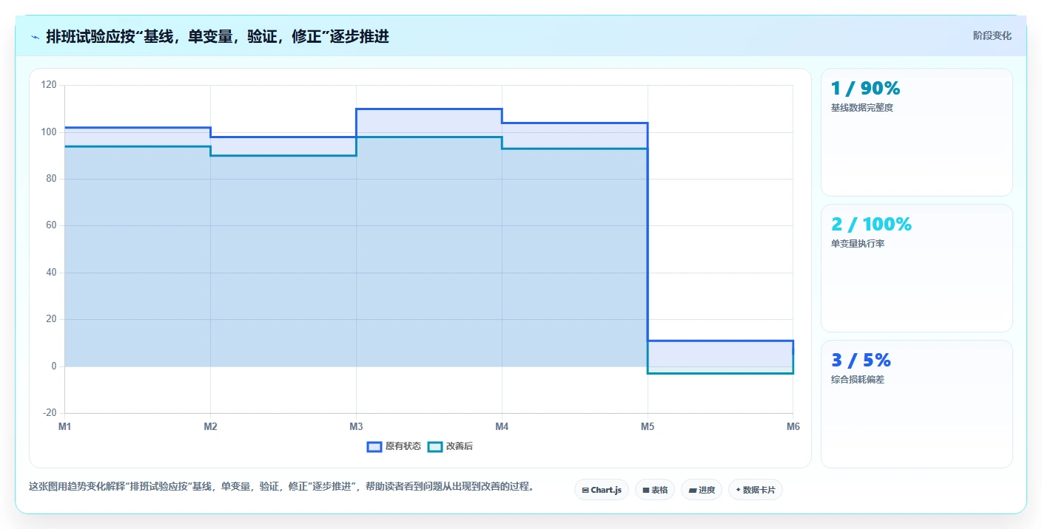This screenshot has height=529, width=1042.
Task: Open the 3 / 5% 综合损耗偏差 card
Action: (x=917, y=404)
